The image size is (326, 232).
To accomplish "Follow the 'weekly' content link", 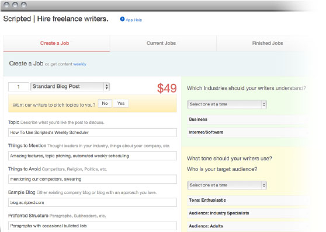I will pyautogui.click(x=79, y=64).
